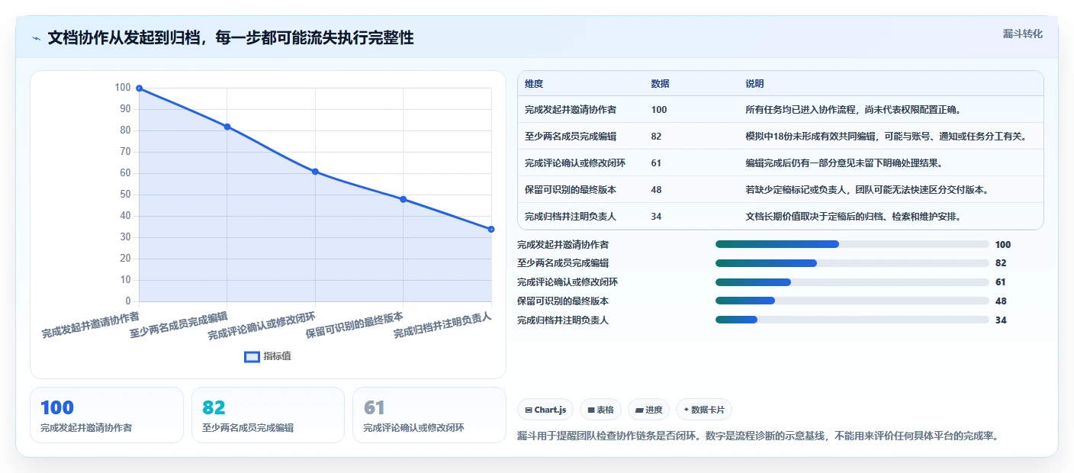
Task: Click the y-axis tick label 50
Action: [x=125, y=195]
